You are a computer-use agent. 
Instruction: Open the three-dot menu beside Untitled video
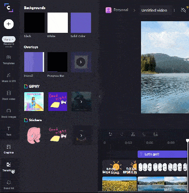click(174, 10)
